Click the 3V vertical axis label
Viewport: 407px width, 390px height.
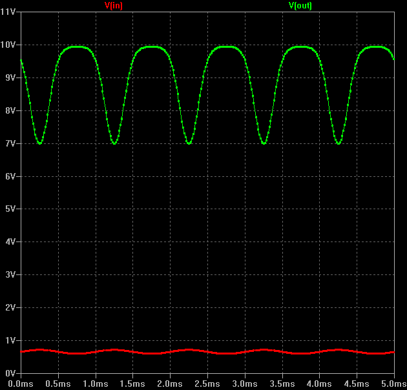click(x=10, y=274)
